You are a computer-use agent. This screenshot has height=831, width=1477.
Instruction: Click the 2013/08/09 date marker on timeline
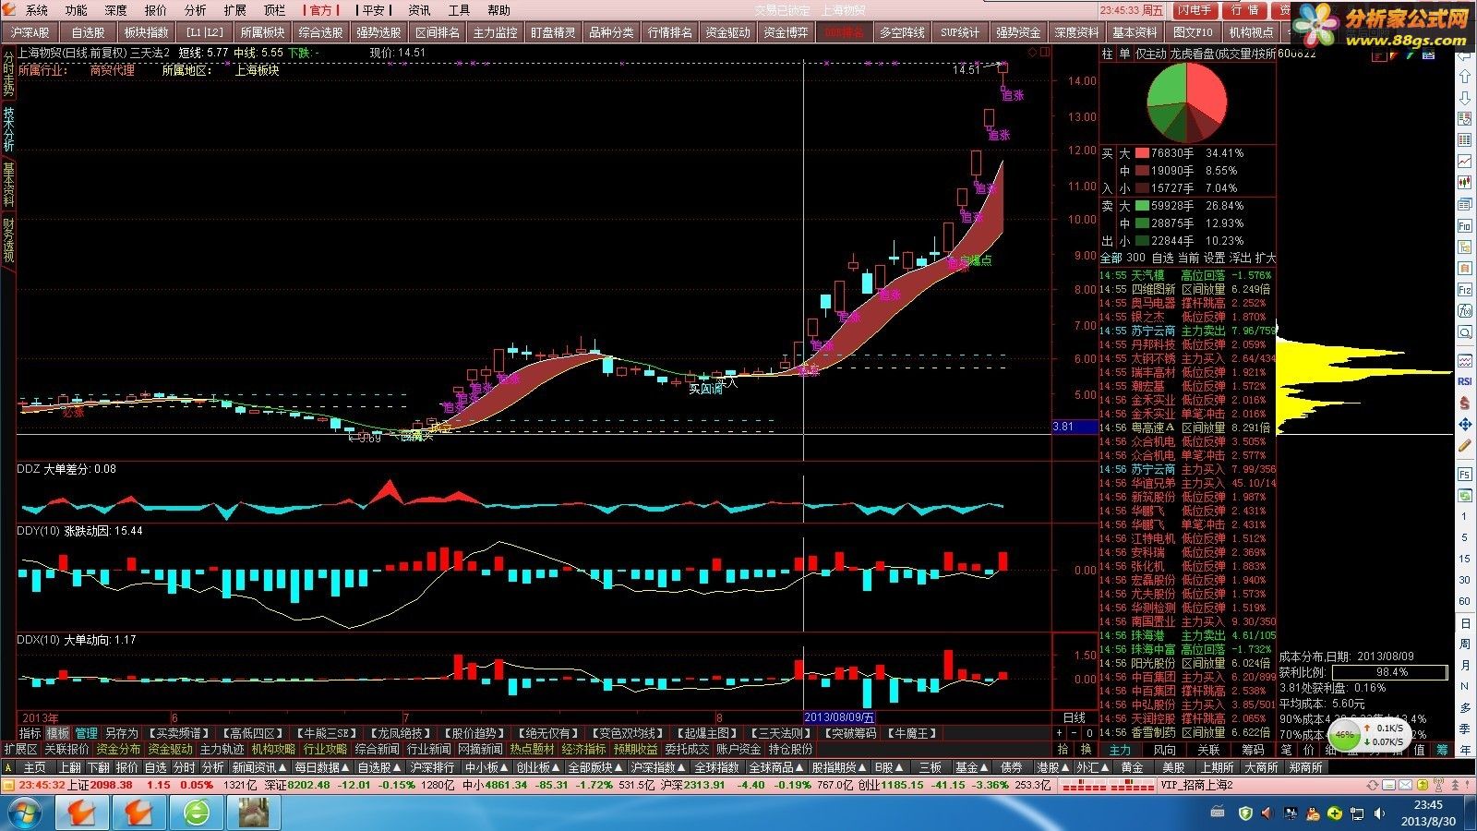[x=839, y=717]
